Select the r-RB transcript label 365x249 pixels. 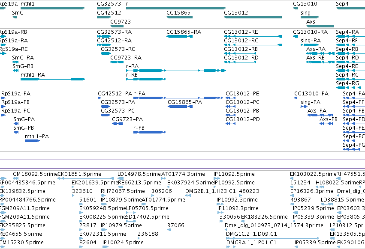pyautogui.click(x=132, y=75)
